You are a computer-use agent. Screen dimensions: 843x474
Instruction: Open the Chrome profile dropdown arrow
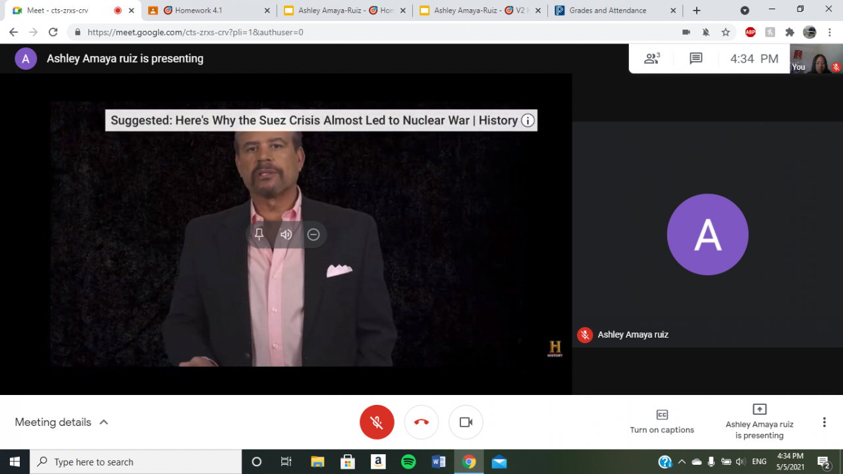point(745,11)
